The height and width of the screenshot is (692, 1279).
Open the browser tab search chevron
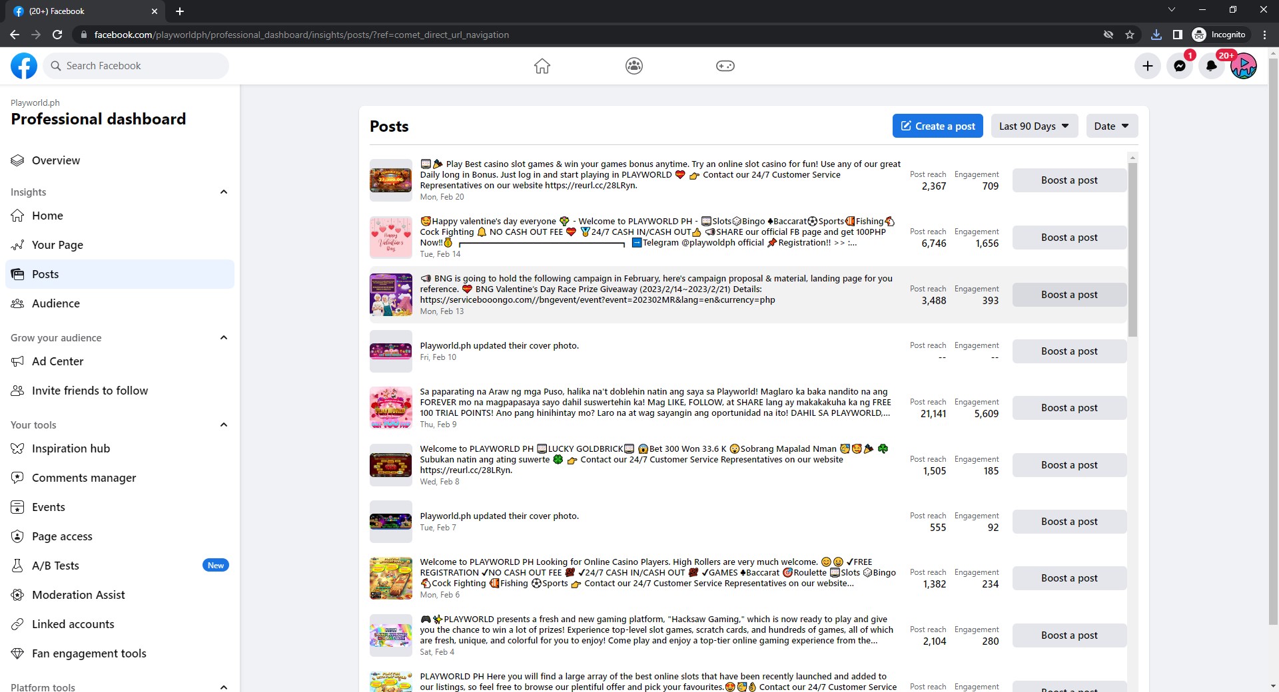[1172, 10]
